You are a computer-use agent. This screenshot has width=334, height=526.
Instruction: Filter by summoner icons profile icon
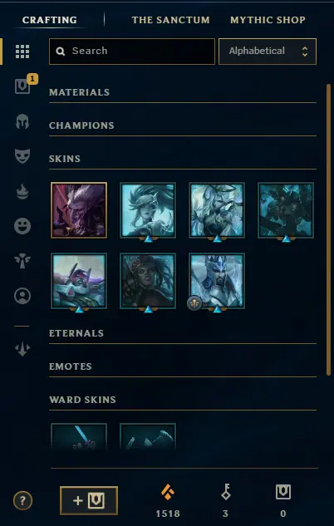[x=22, y=296]
